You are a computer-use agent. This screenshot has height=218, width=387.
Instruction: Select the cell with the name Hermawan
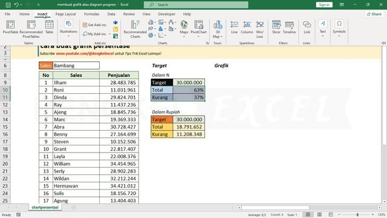(x=76, y=186)
